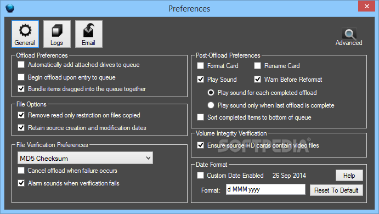Uncheck the Play Sound option
Screen dimensions: 379x214
(200, 80)
